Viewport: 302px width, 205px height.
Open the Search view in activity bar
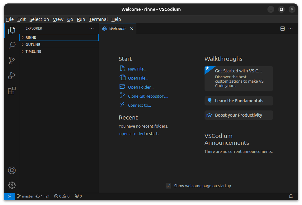(12, 46)
